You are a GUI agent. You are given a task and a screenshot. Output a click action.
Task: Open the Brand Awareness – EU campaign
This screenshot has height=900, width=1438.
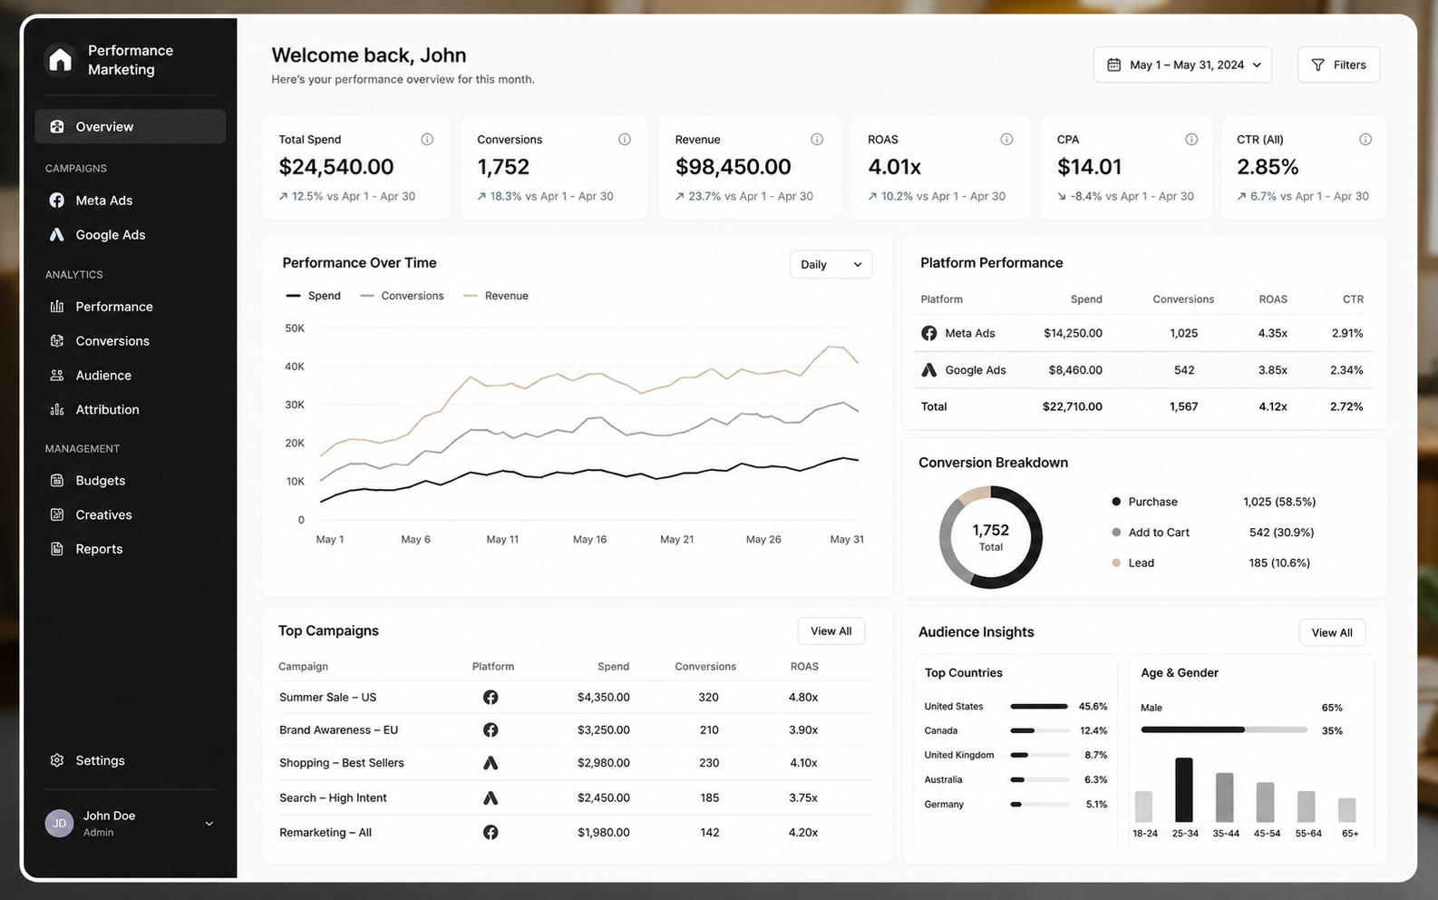coord(339,730)
